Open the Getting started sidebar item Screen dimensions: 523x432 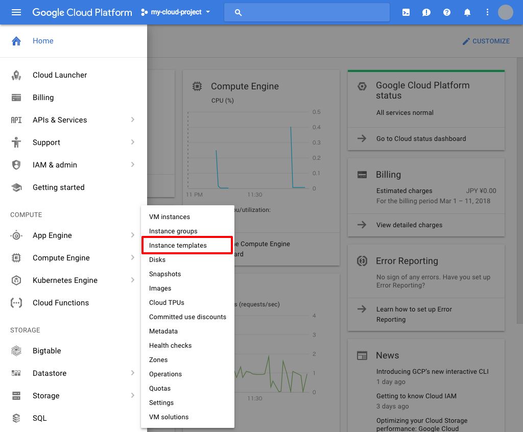coord(74,187)
